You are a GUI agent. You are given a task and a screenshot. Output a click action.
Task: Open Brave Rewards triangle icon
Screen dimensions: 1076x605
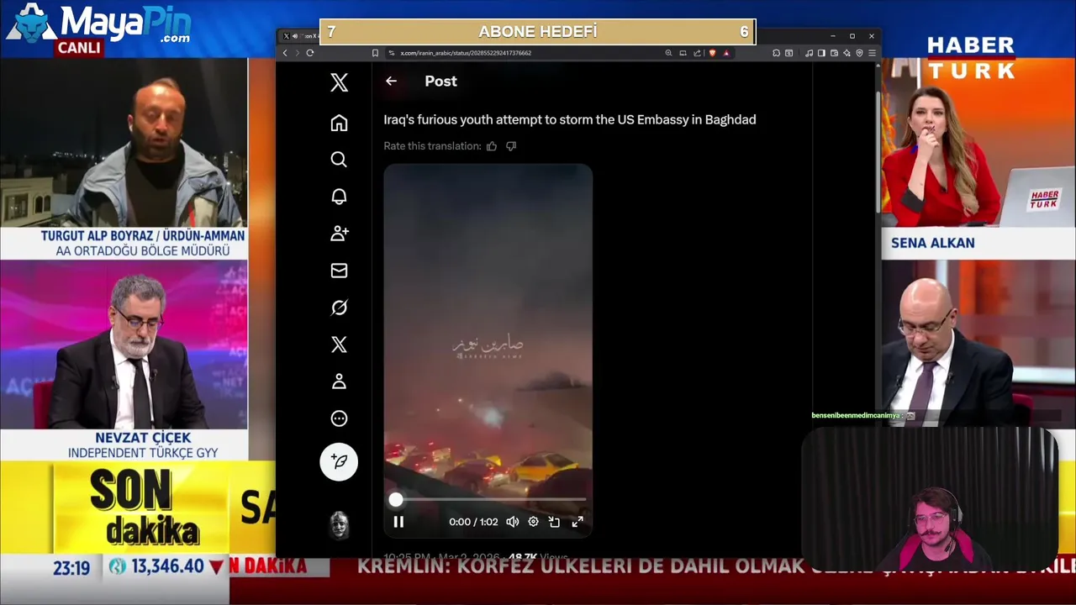coord(726,53)
